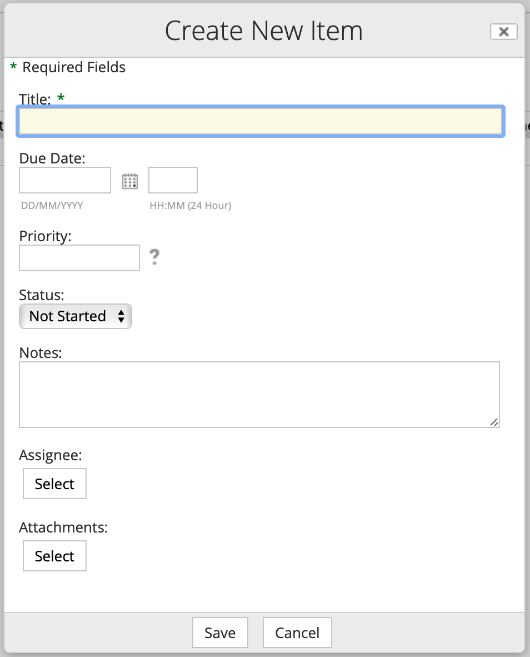Click the HH:MM time entry field
The height and width of the screenshot is (657, 530).
click(173, 180)
